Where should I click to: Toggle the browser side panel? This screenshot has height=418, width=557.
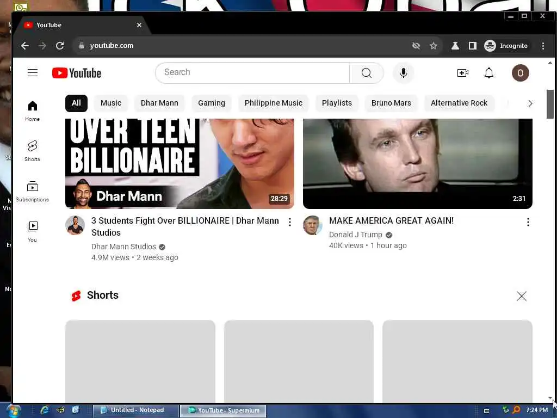point(473,46)
